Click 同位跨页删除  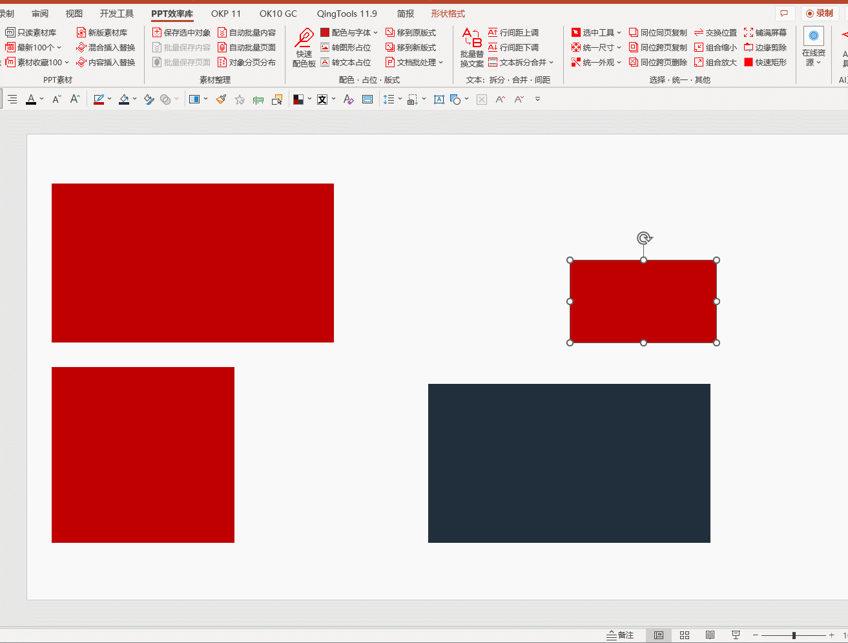point(658,62)
